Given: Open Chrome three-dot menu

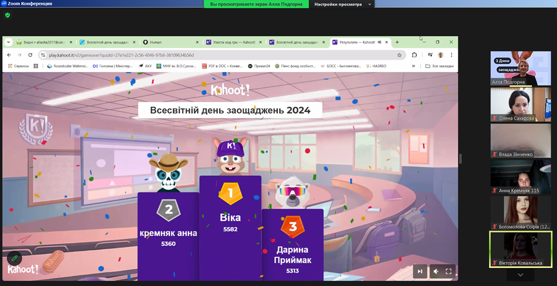Looking at the screenshot, I should (452, 55).
